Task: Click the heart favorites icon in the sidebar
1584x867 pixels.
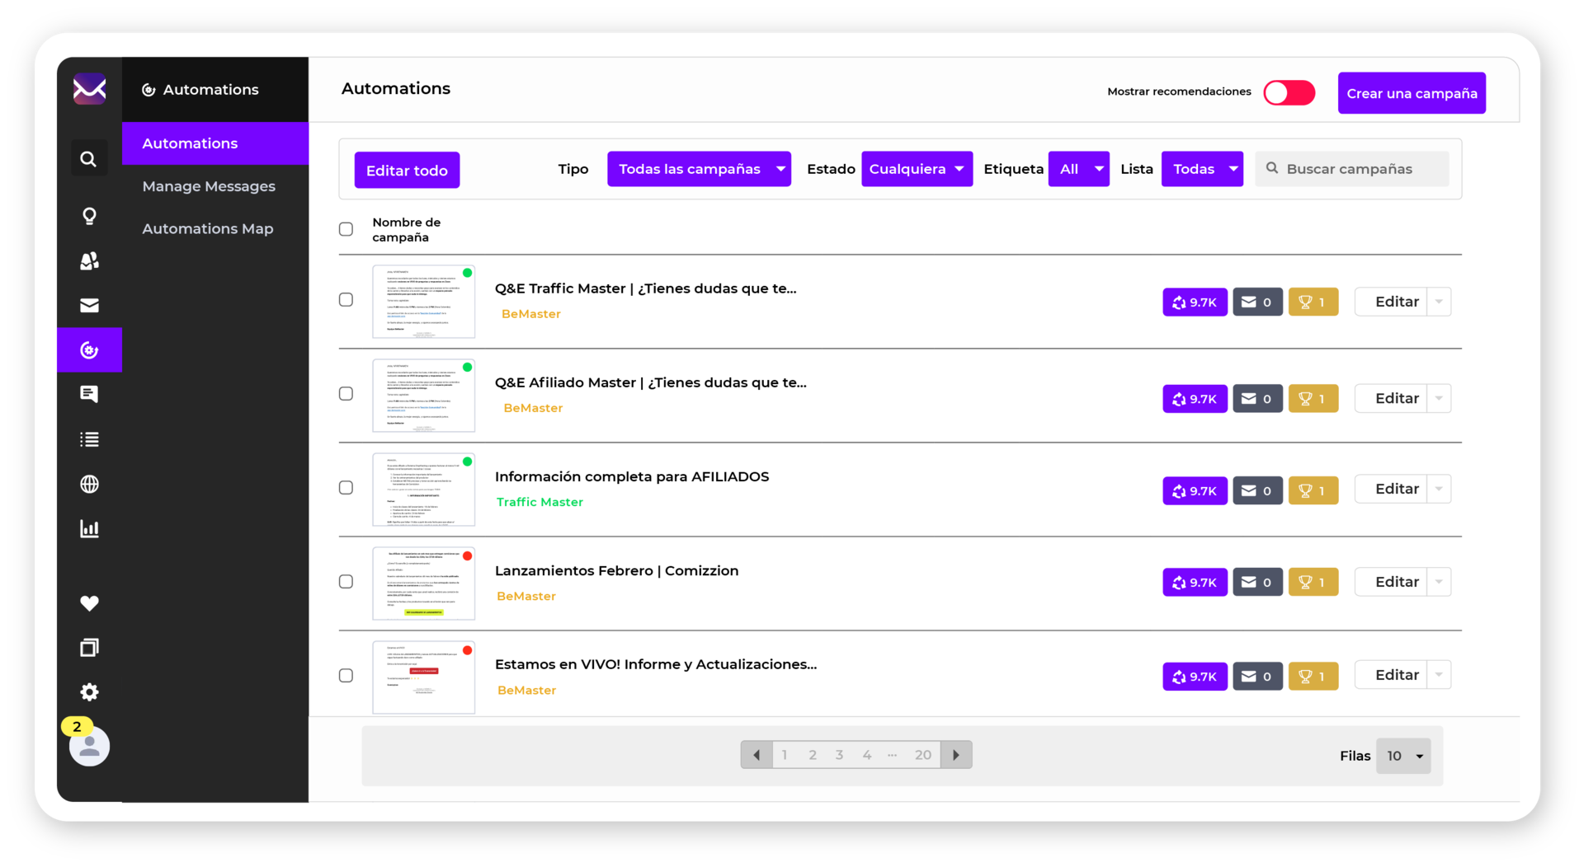Action: coord(89,603)
